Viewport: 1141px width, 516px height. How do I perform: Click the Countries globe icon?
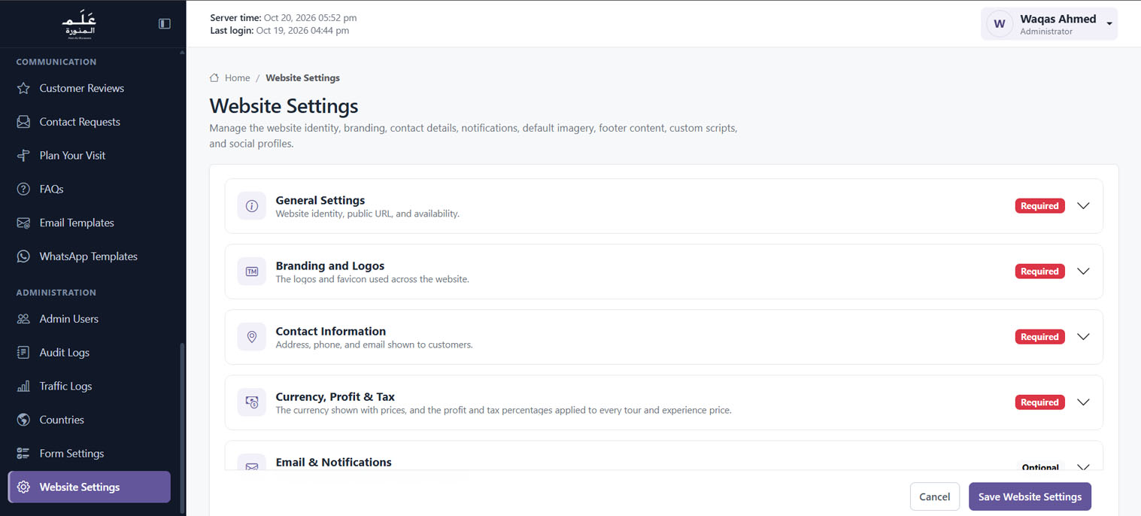(x=23, y=420)
